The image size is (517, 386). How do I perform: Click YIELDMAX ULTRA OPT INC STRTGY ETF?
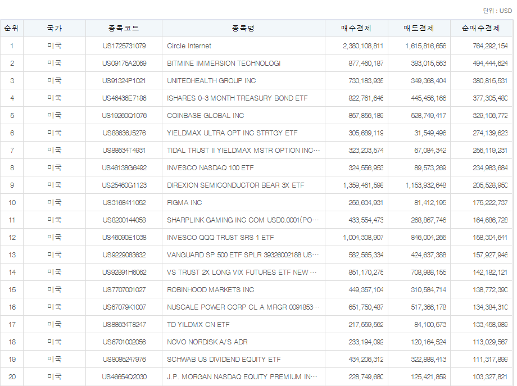(x=232, y=133)
